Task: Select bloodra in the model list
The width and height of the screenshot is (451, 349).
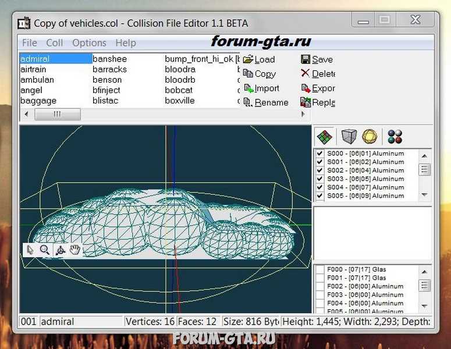Action: 180,70
